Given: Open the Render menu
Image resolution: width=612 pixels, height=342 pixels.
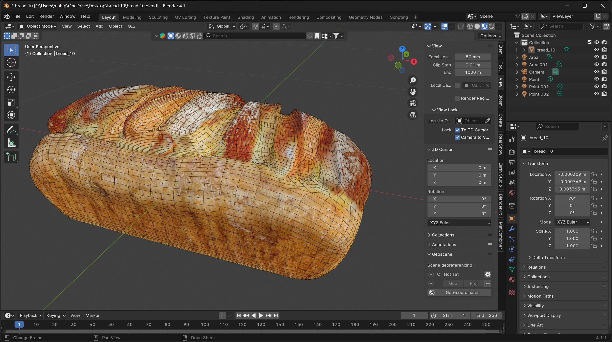Looking at the screenshot, I should coord(47,16).
